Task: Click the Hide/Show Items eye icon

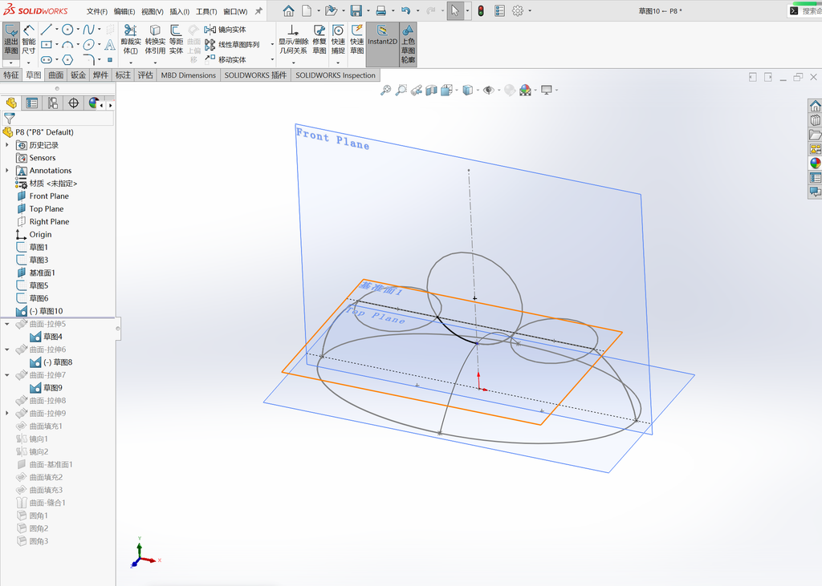Action: click(489, 90)
